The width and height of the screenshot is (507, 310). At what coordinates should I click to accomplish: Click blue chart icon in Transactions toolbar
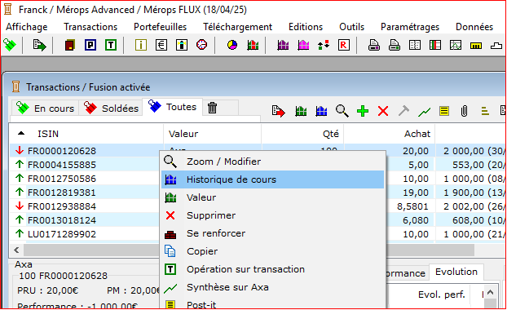tap(321, 111)
